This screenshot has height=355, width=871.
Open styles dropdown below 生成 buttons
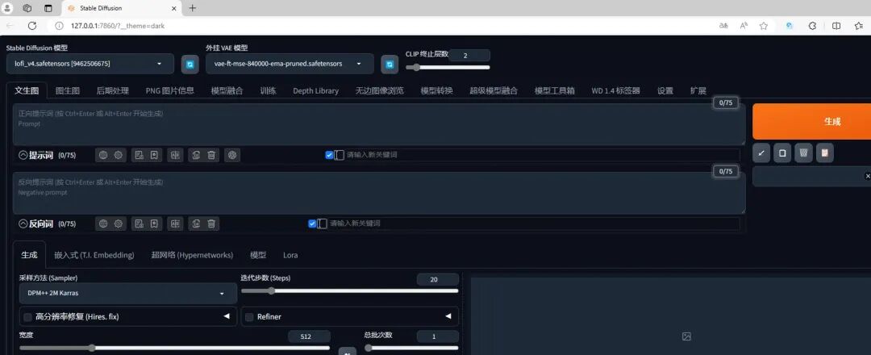[x=811, y=176]
